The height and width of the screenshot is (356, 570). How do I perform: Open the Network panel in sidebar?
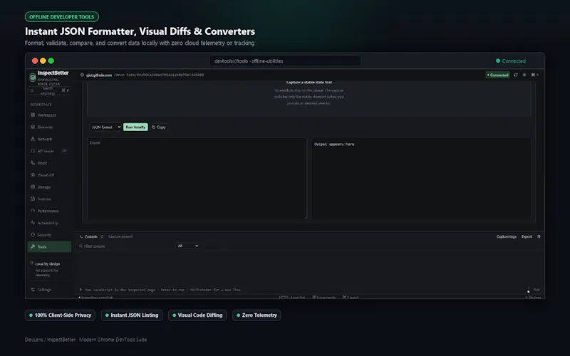click(49, 139)
